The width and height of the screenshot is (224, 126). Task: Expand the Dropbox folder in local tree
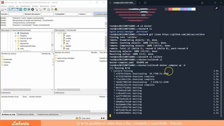(x=15, y=36)
